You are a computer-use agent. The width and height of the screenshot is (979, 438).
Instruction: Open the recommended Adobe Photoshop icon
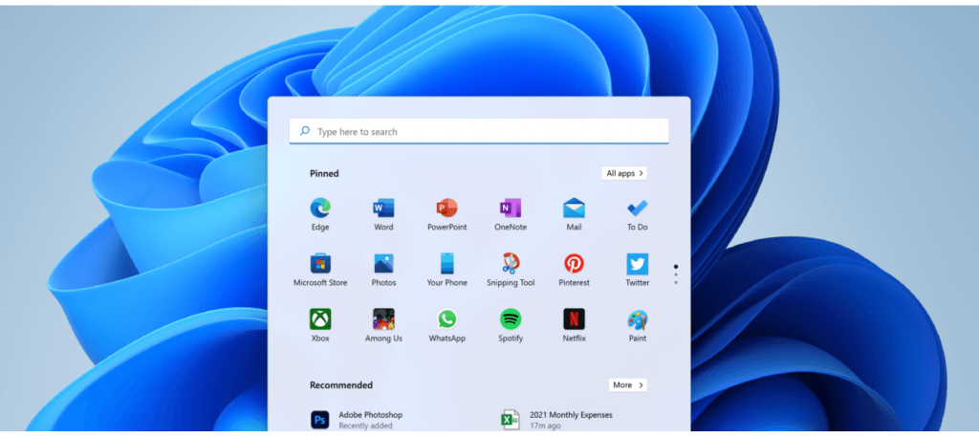(320, 419)
